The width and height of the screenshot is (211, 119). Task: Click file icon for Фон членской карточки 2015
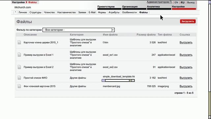(x=19, y=86)
